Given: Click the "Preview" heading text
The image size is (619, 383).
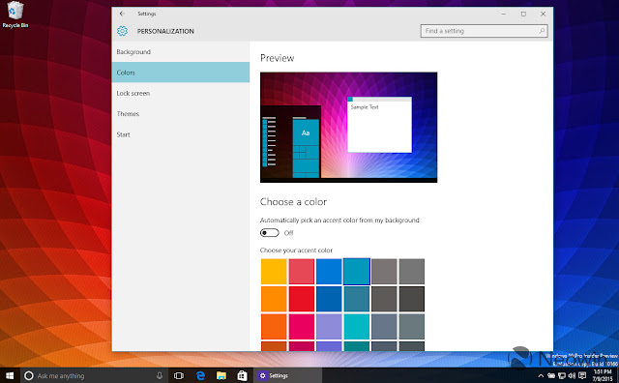Looking at the screenshot, I should 278,58.
